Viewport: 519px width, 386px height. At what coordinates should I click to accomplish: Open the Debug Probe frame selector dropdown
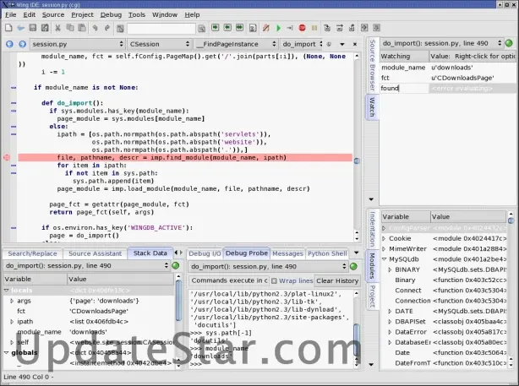pyautogui.click(x=268, y=267)
